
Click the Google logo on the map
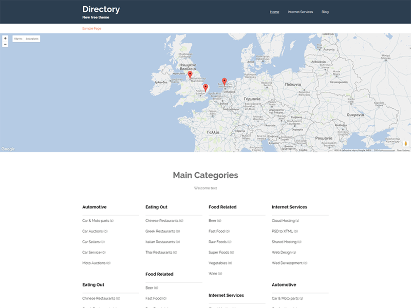pyautogui.click(x=7, y=148)
